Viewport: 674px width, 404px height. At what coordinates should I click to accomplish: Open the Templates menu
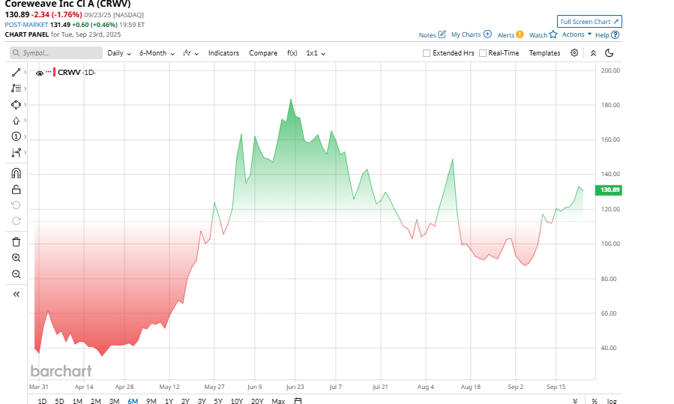pos(544,53)
